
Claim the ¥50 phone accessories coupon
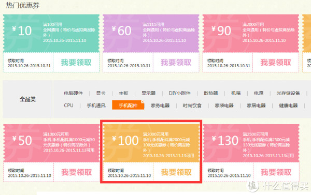[77, 172]
